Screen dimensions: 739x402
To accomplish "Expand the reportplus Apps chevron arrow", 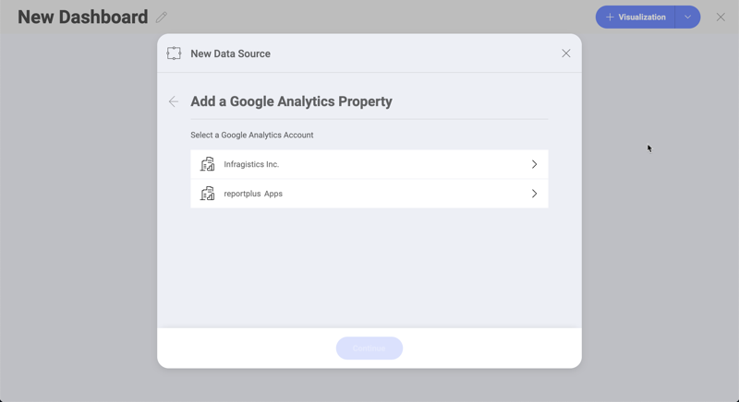I will click(534, 194).
